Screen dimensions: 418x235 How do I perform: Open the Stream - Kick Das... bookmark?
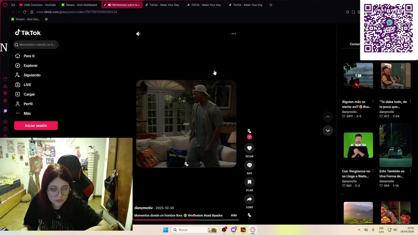pos(26,19)
